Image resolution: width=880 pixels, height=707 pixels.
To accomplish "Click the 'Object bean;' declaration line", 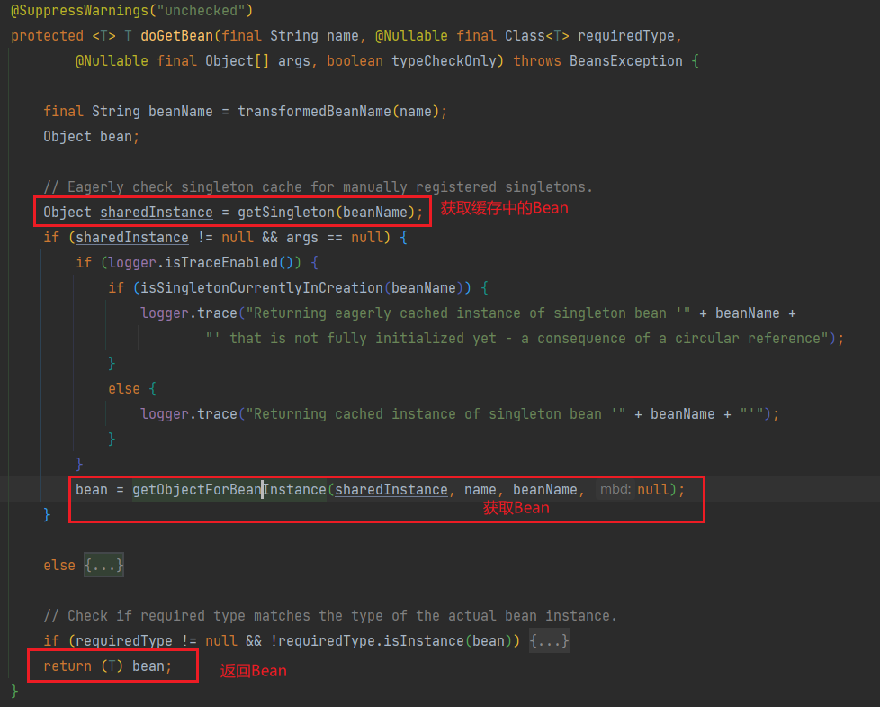I will coord(91,137).
